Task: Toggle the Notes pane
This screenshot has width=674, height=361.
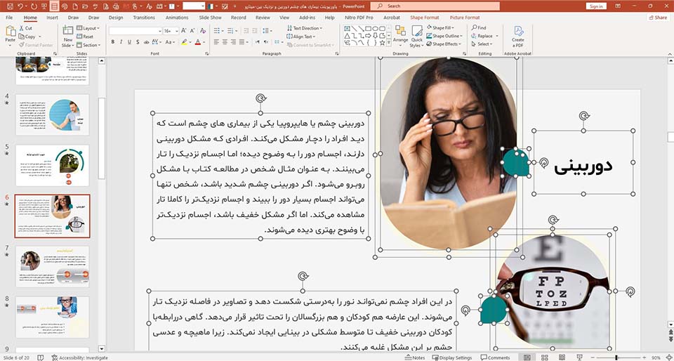Action: tap(415, 357)
